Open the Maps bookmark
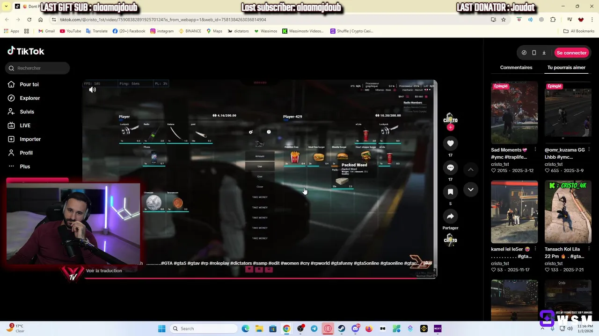Screen dimensions: 599x336 [x=214, y=31]
